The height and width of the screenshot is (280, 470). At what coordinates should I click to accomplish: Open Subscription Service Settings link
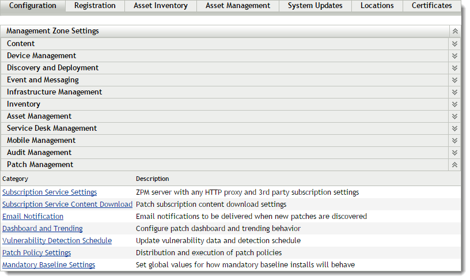pyautogui.click(x=50, y=192)
